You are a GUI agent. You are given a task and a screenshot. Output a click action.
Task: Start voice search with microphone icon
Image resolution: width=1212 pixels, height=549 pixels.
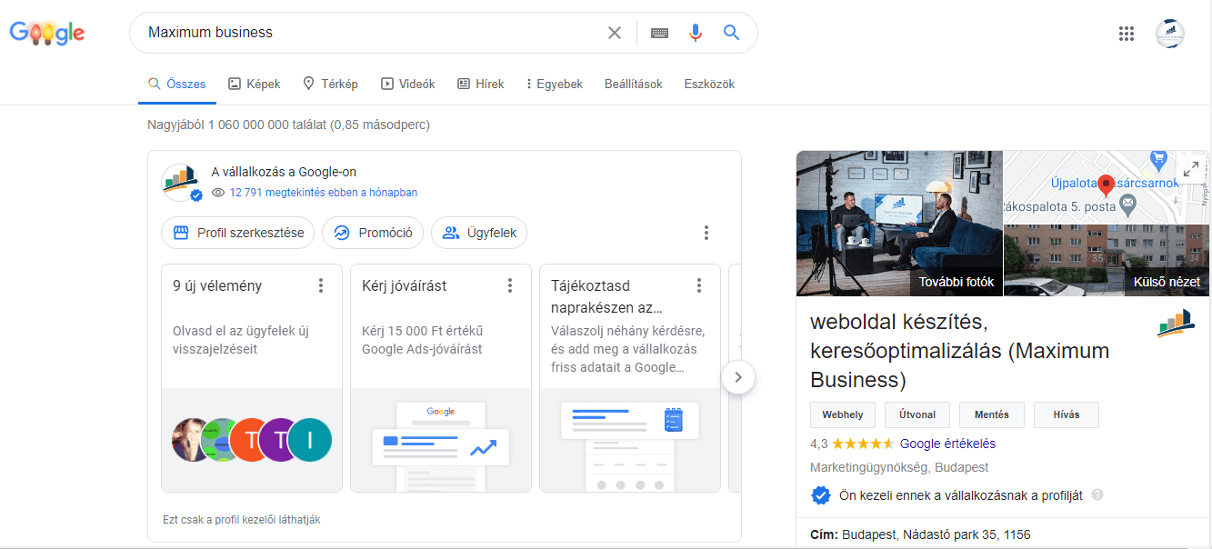coord(696,33)
